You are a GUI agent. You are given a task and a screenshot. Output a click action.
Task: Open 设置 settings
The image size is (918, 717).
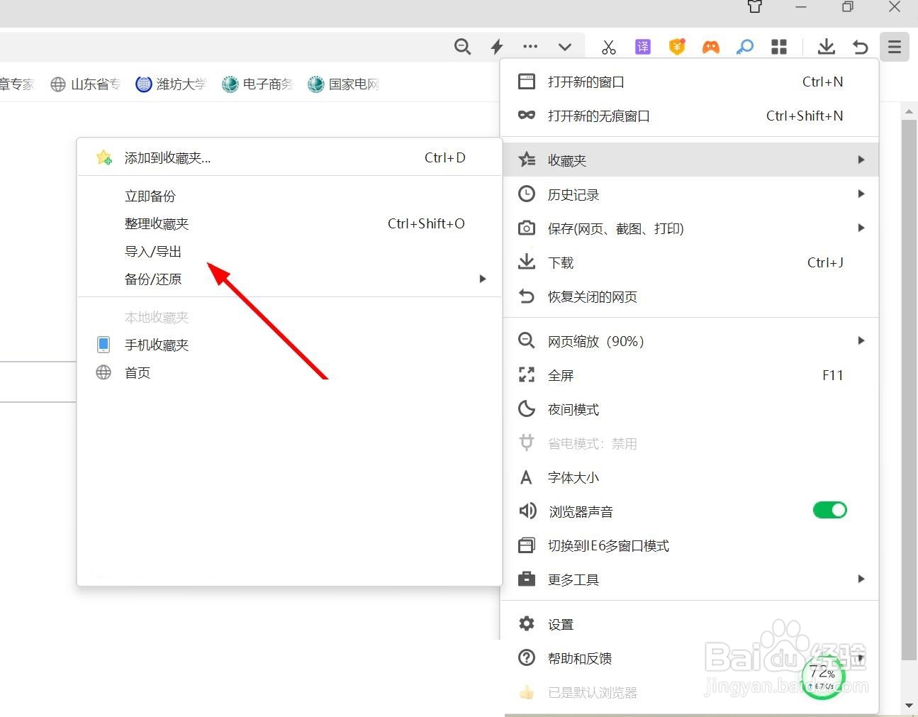click(x=560, y=623)
